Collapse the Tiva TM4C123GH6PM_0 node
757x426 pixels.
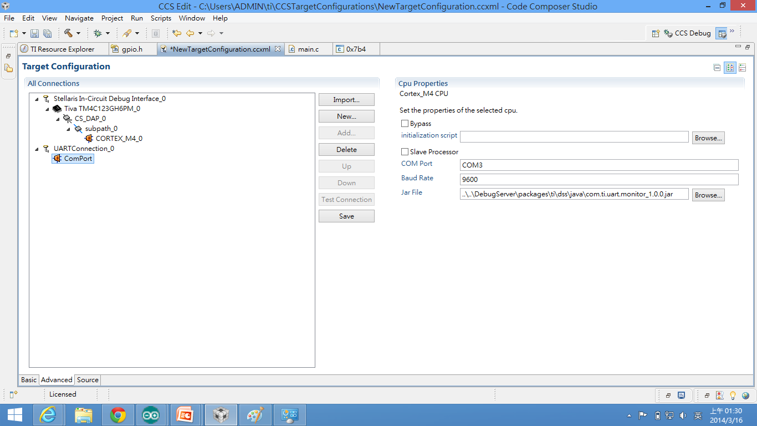pyautogui.click(x=47, y=109)
